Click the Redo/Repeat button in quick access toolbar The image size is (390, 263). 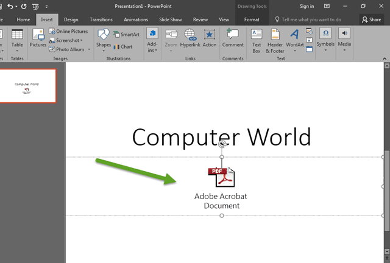(24, 6)
